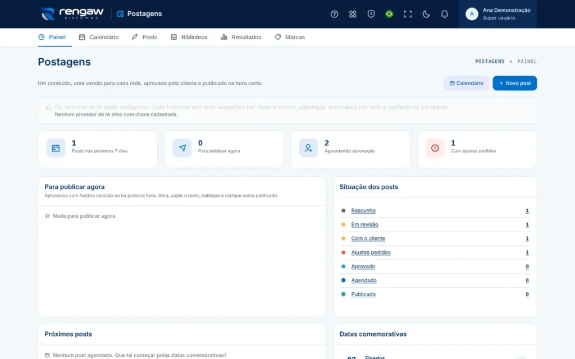Create a post with Novo post button
The width and height of the screenshot is (575, 359).
click(x=515, y=83)
